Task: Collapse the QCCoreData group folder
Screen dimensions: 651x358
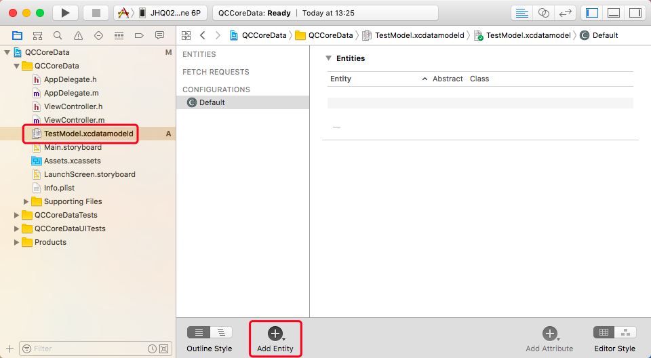Action: tap(16, 66)
